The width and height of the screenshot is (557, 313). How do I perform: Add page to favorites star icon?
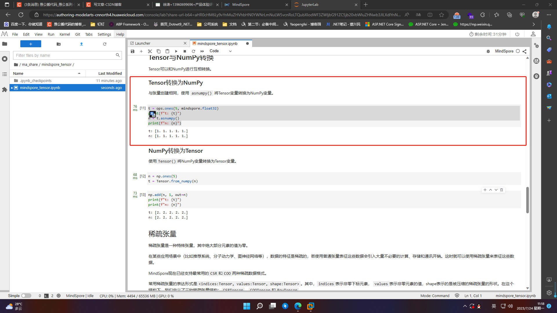(442, 15)
